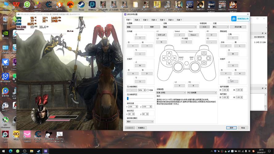Screen dimensions: 274x154
Task: Open the EA app desktop shortcut
Action: pos(70,6)
